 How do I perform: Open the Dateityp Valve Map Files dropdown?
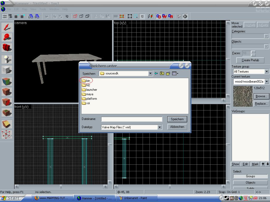pos(160,127)
